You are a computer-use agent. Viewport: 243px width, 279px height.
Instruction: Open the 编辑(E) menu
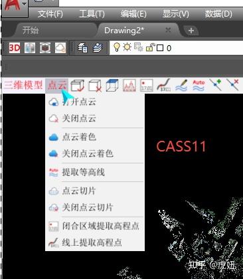pyautogui.click(x=133, y=14)
